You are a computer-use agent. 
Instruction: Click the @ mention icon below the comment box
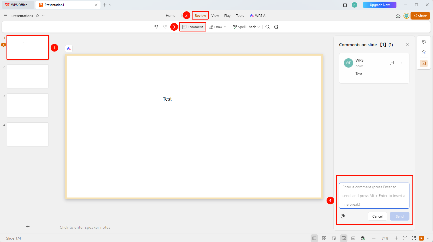click(343, 216)
